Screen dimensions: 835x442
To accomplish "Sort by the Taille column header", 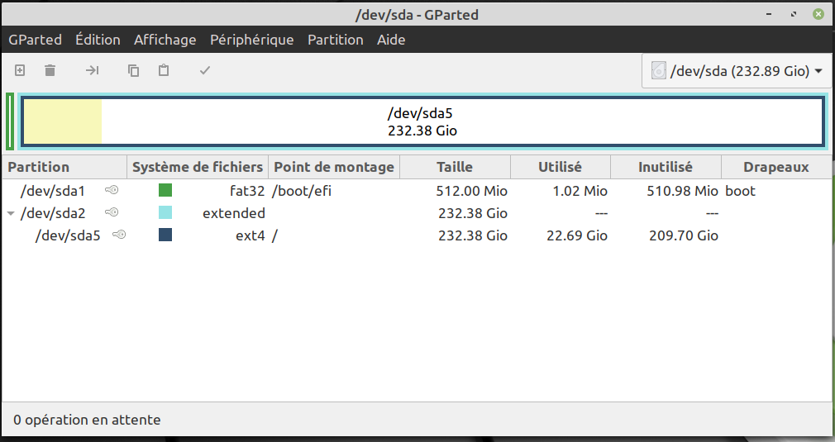I will click(x=455, y=167).
